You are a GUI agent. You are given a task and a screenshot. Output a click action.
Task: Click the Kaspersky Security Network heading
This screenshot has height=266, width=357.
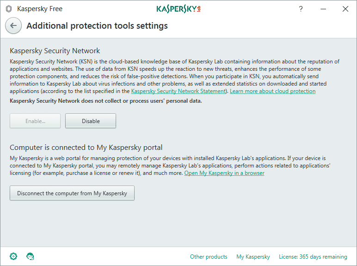point(55,50)
